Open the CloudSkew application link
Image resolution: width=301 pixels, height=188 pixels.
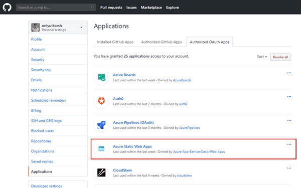click(122, 170)
